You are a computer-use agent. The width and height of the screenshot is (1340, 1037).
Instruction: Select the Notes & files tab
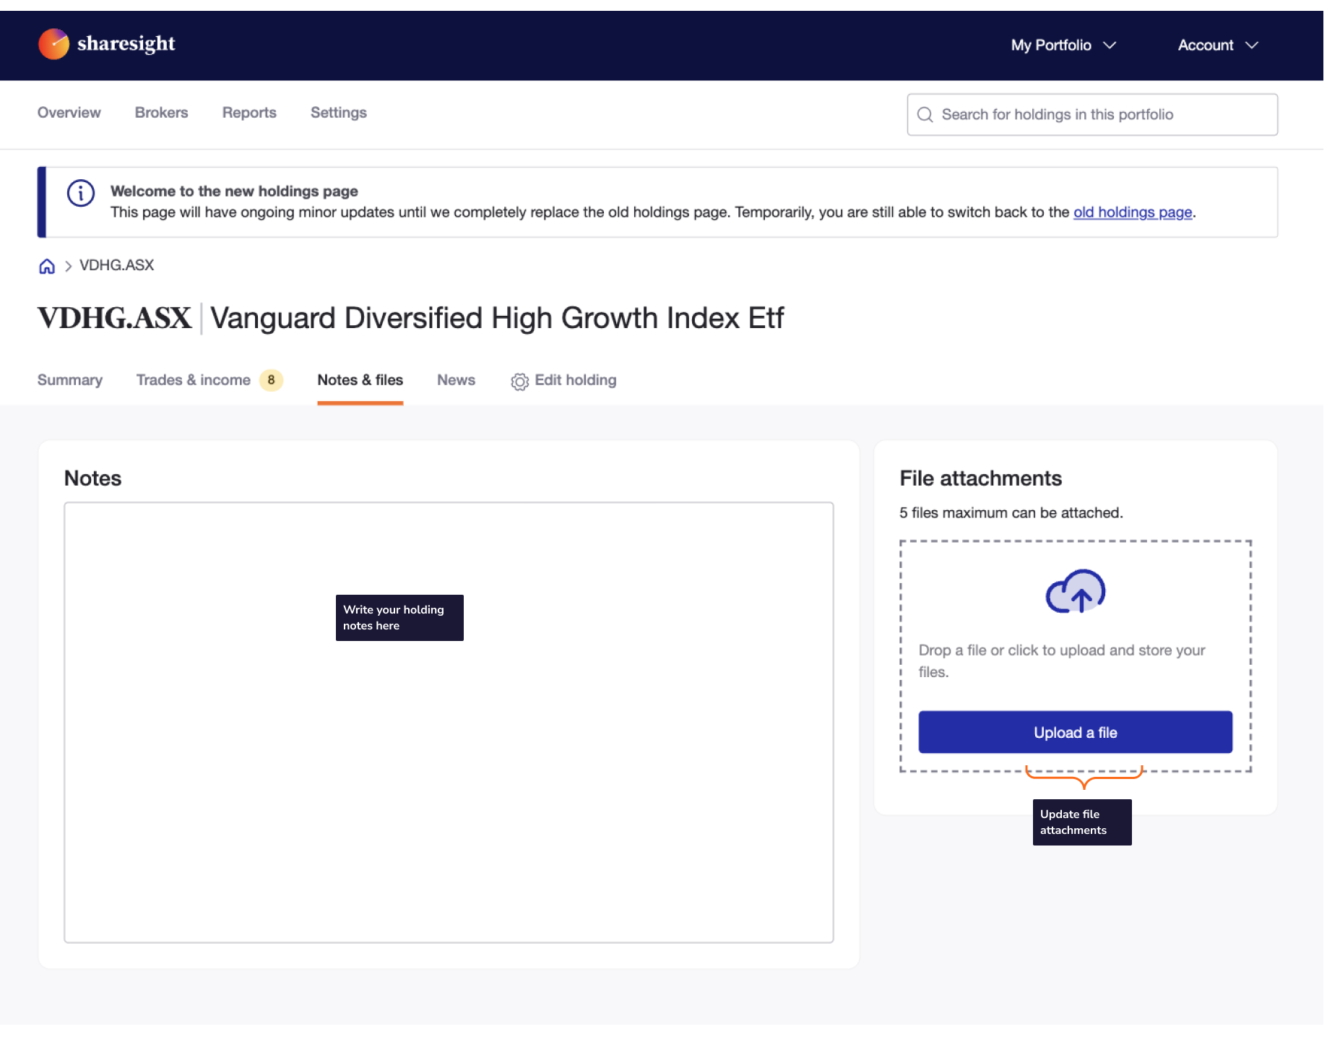pos(360,380)
